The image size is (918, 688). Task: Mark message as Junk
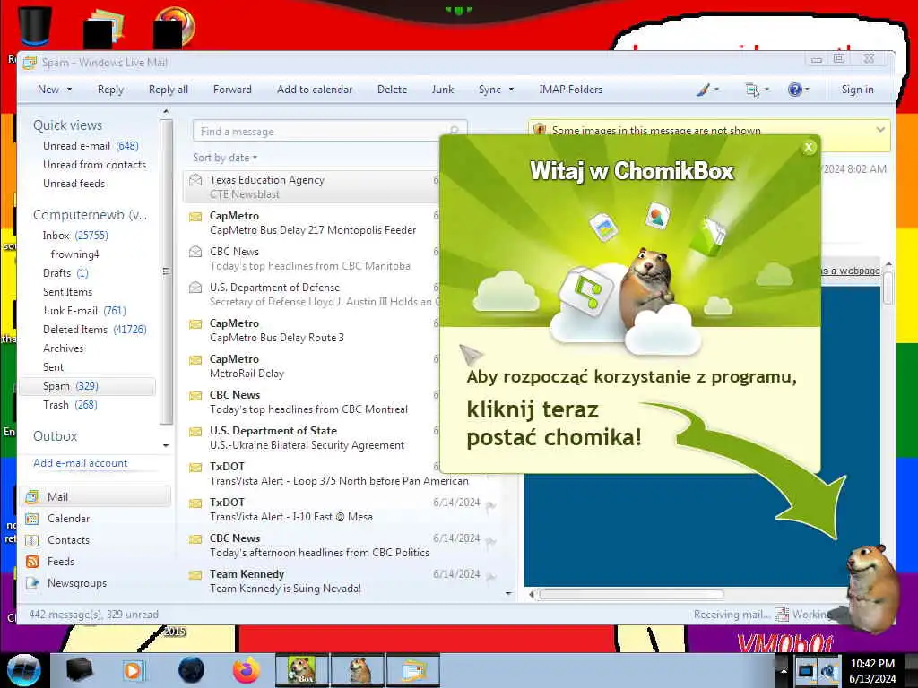(443, 90)
